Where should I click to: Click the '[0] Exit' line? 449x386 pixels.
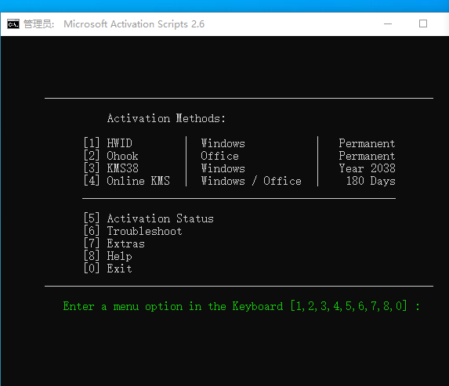pyautogui.click(x=108, y=269)
